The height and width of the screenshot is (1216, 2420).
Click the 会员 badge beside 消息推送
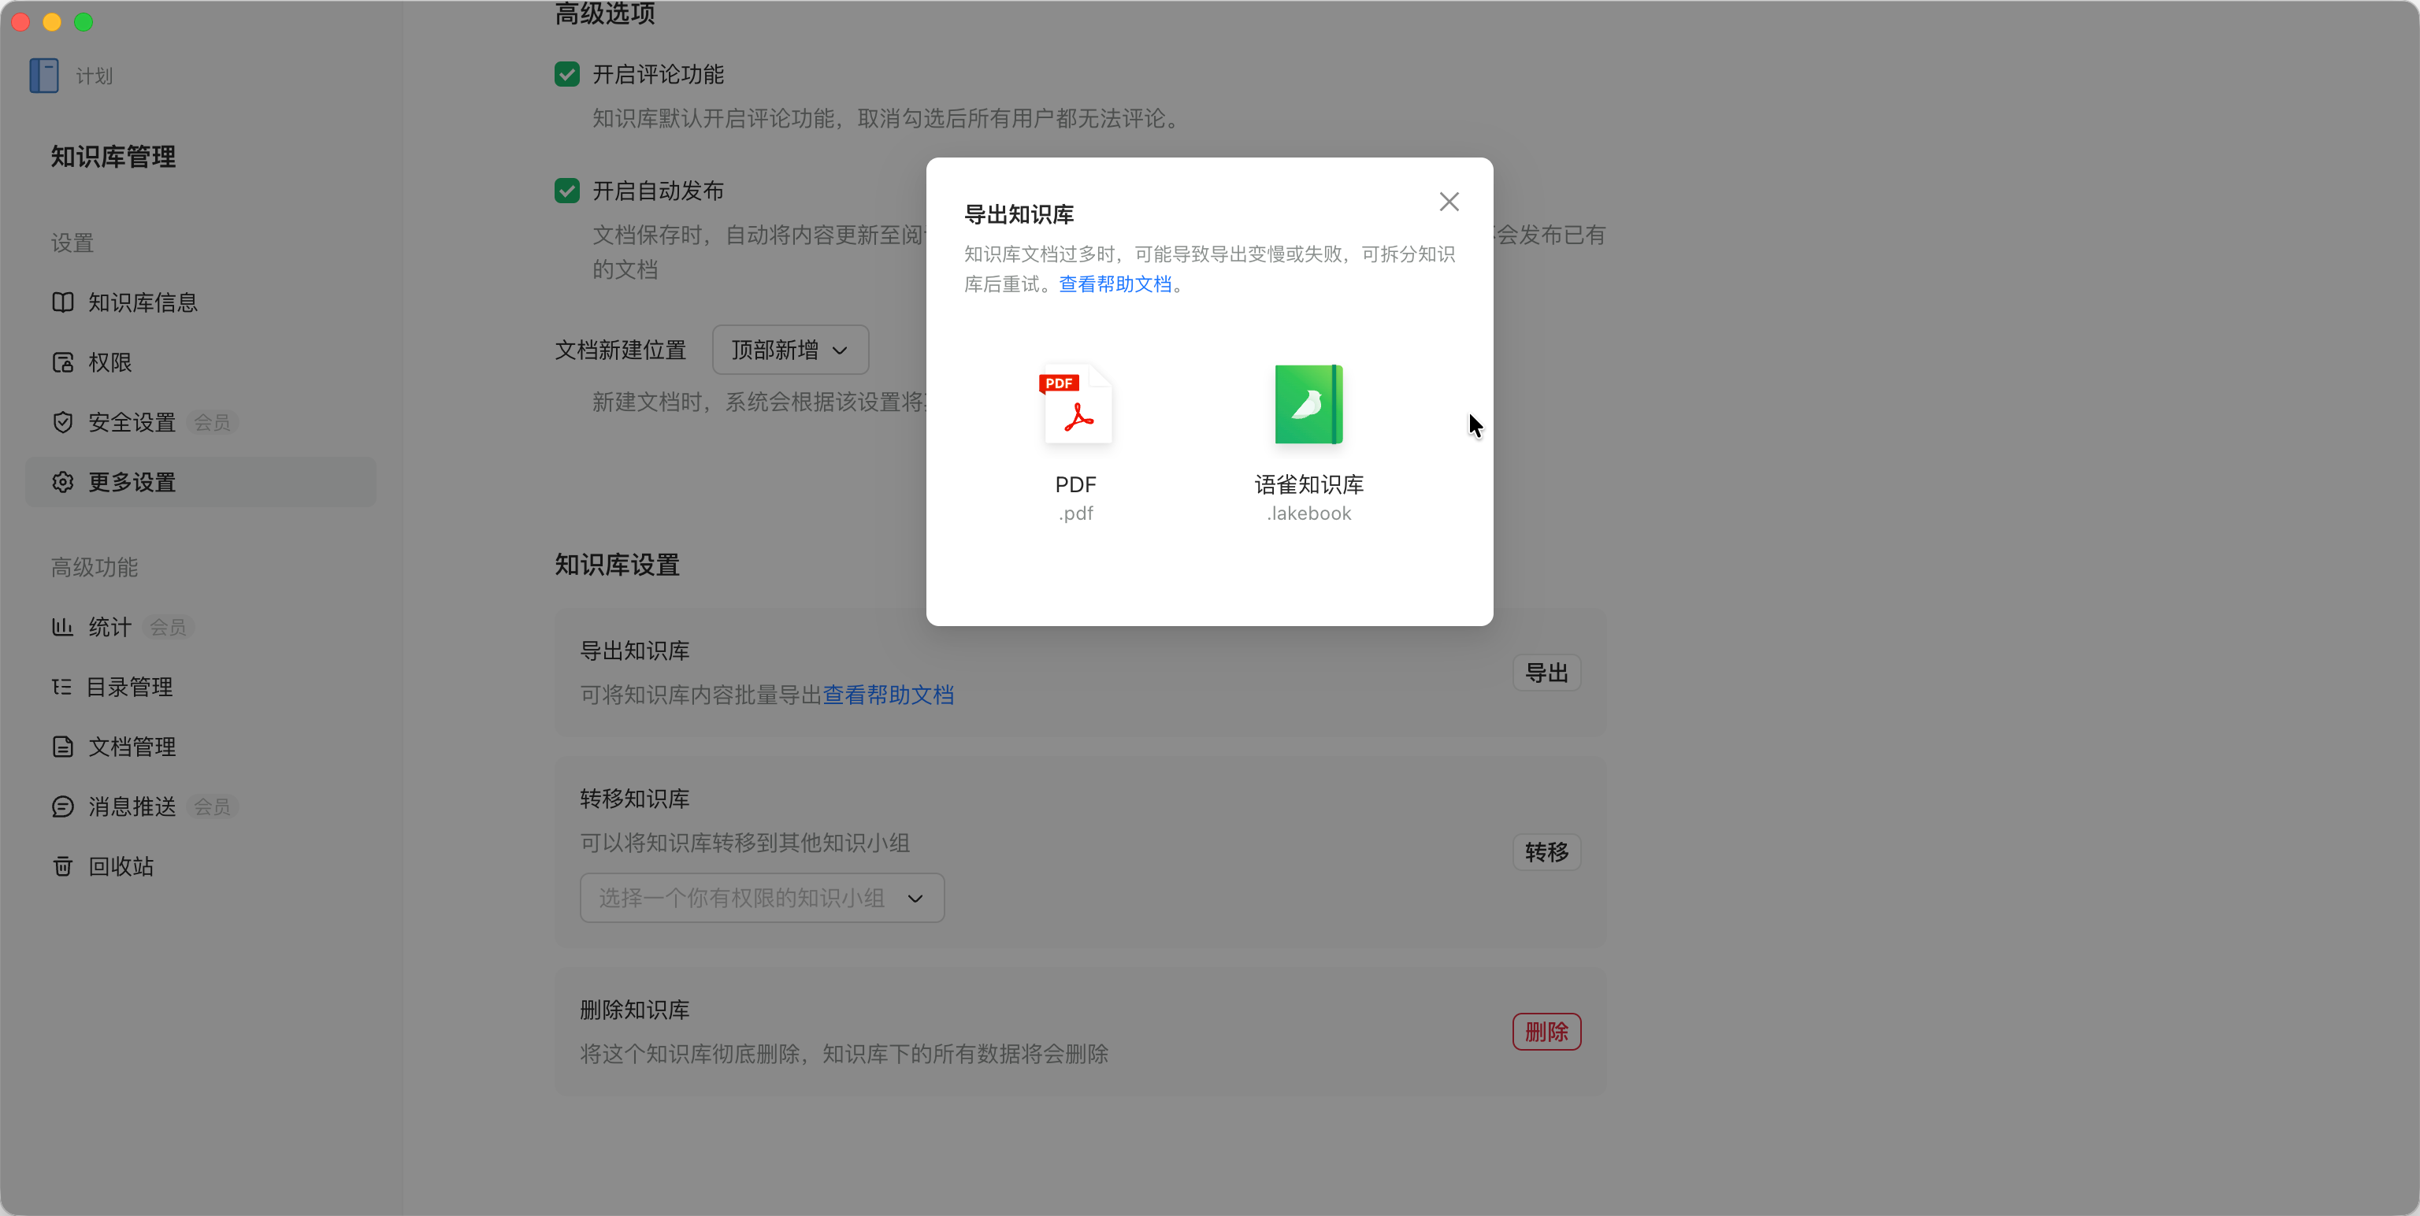click(x=211, y=806)
